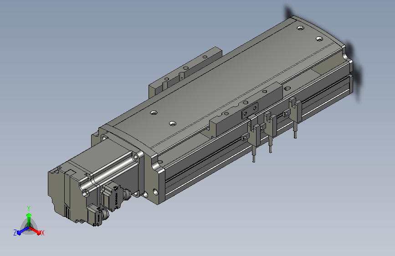
Task: Select the rightmost photo sensor on the rail
Action: (x=295, y=113)
